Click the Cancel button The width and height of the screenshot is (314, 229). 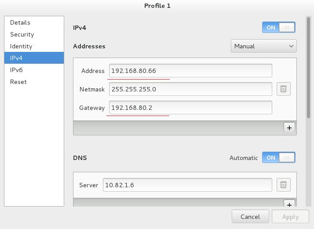[x=250, y=217]
